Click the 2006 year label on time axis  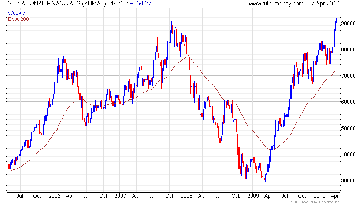point(55,196)
